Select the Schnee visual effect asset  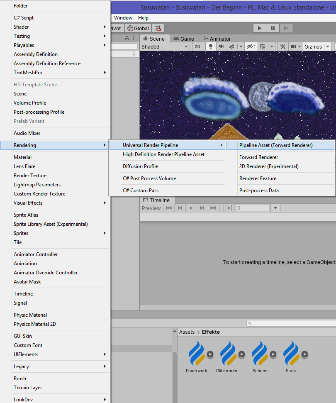(x=260, y=356)
